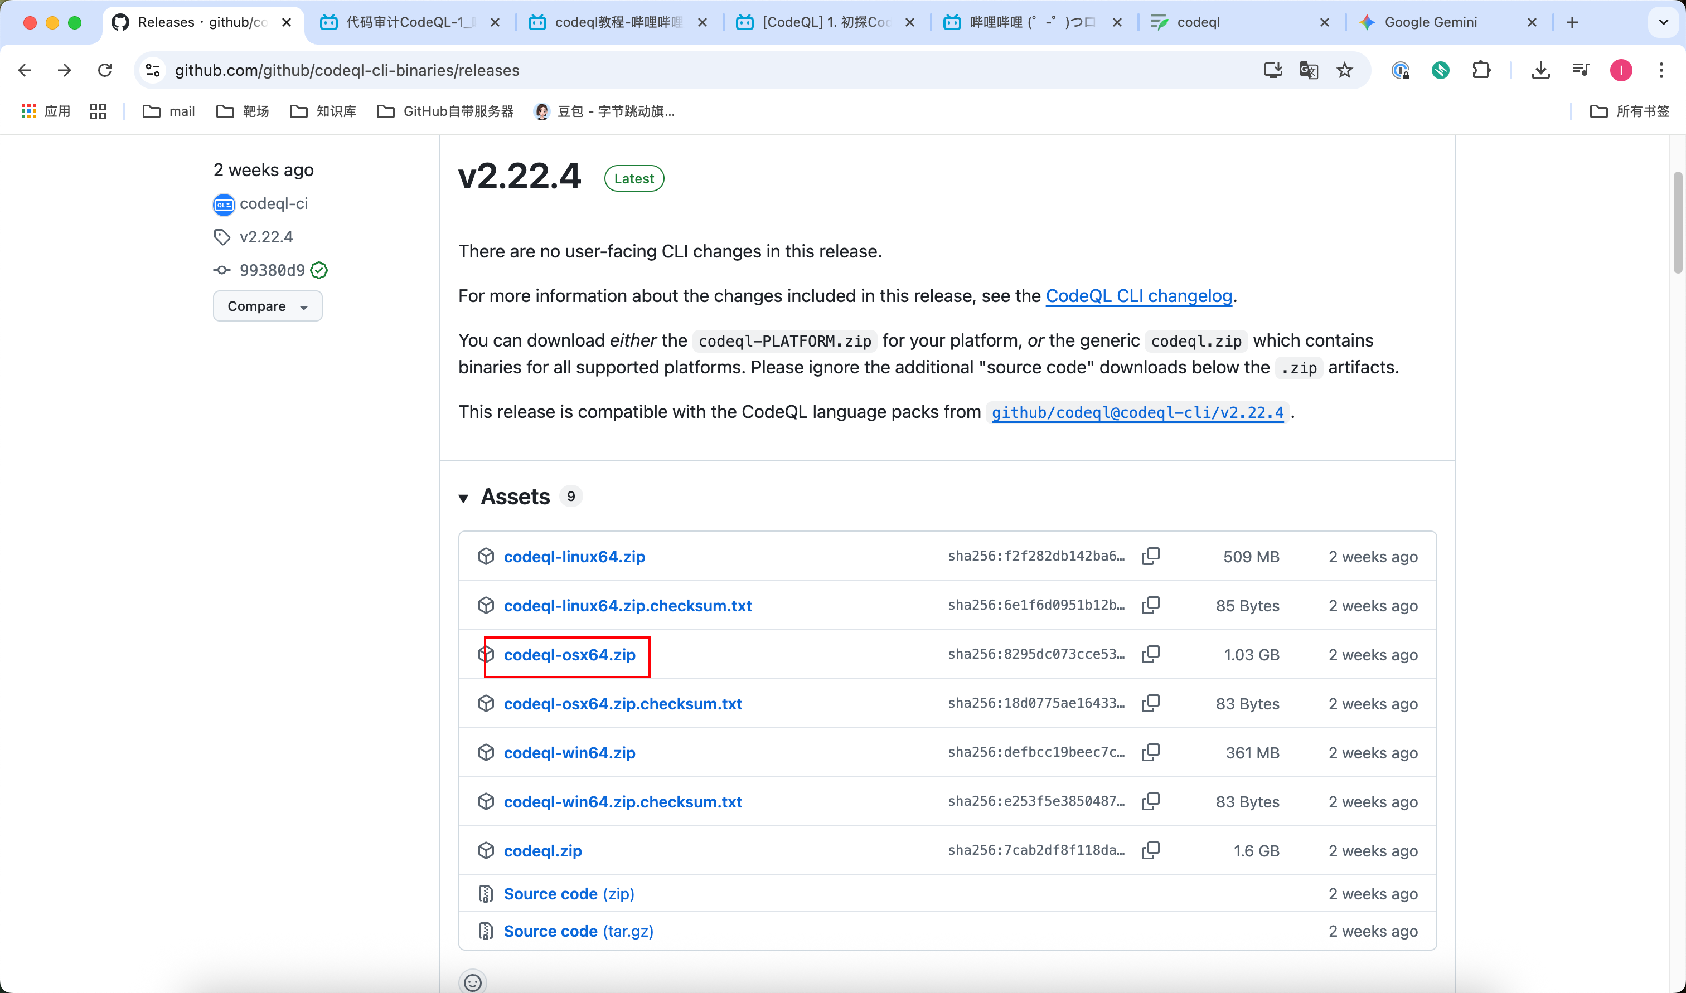The width and height of the screenshot is (1686, 993).
Task: Copy sha256 of codeql.zip
Action: coord(1151,850)
